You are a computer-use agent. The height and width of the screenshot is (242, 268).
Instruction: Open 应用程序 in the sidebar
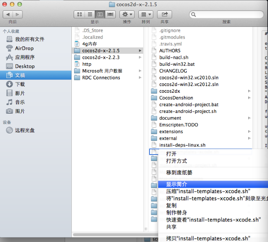pyautogui.click(x=36, y=57)
